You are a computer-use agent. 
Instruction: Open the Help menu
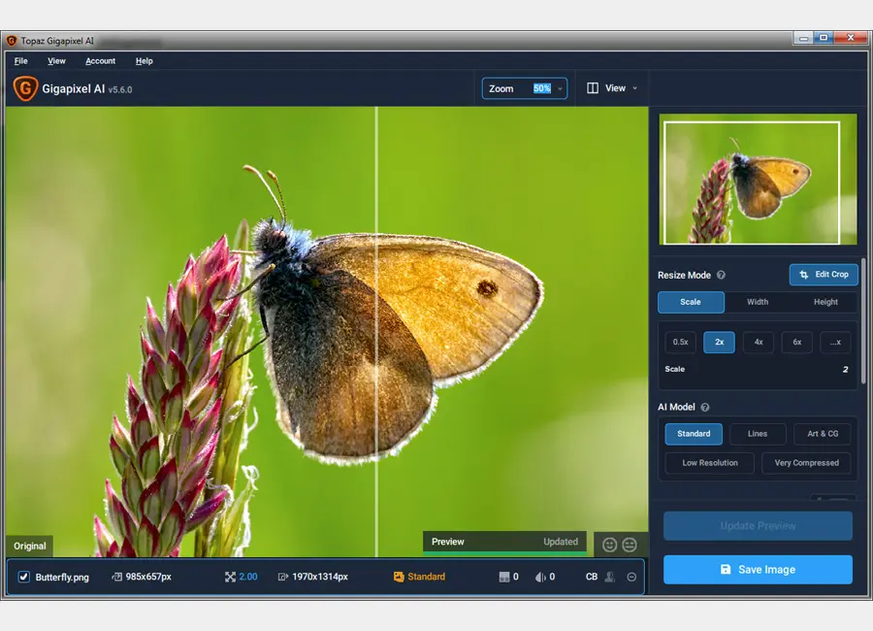(x=144, y=60)
